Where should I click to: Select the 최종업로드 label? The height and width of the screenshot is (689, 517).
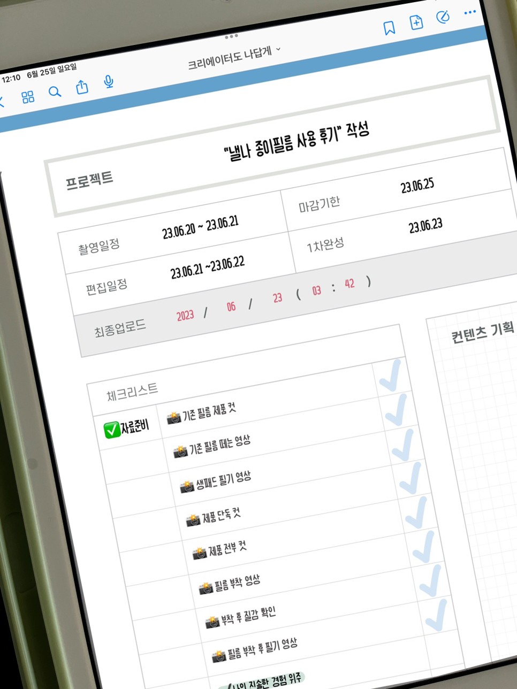[x=120, y=328]
